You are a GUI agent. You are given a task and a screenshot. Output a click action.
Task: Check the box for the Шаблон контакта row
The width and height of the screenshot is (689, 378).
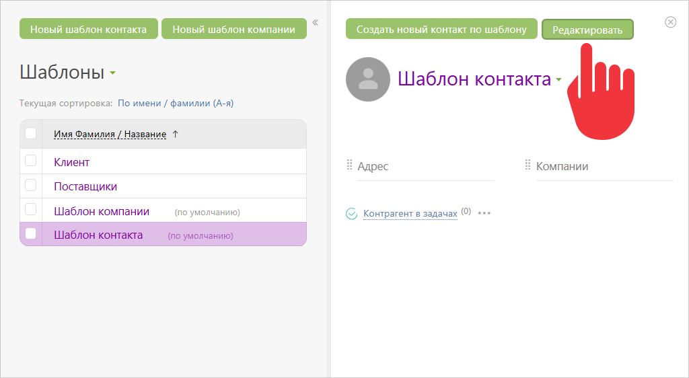point(31,233)
